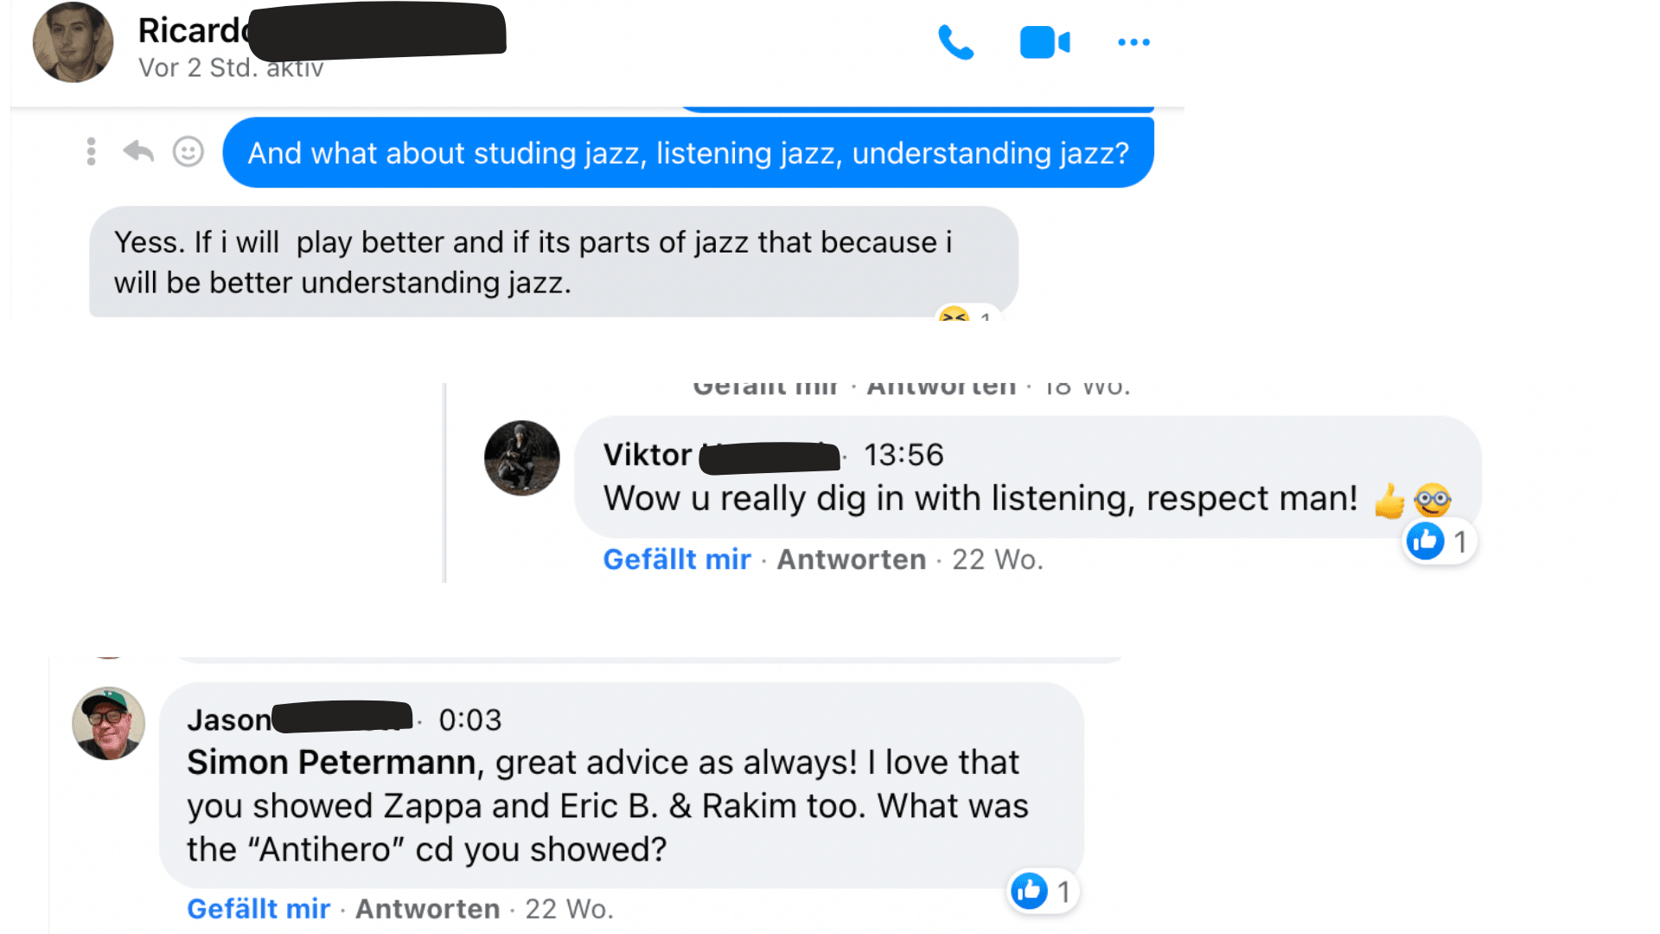Click 'Antworten' under Viktor's comment

(x=851, y=560)
